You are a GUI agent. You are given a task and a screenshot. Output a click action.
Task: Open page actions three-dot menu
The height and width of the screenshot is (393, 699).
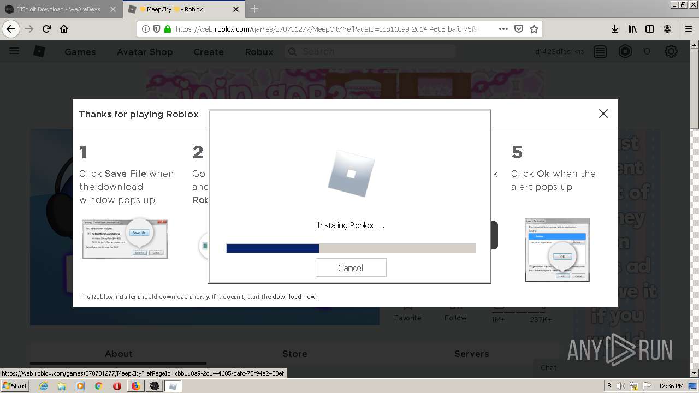click(503, 29)
